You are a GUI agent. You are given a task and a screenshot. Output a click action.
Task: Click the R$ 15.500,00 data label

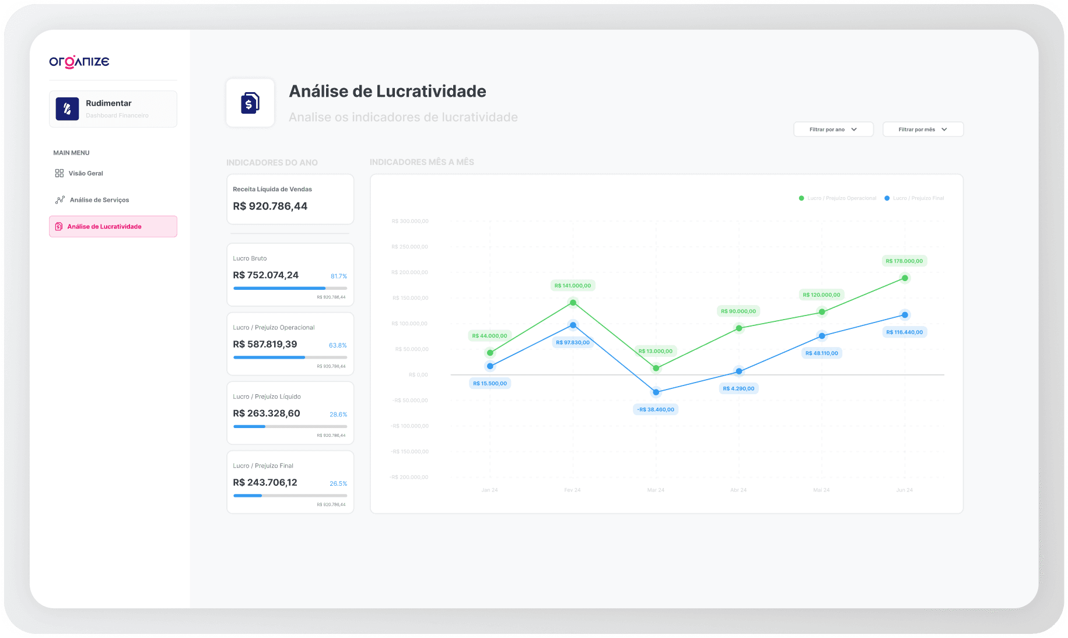click(x=490, y=384)
